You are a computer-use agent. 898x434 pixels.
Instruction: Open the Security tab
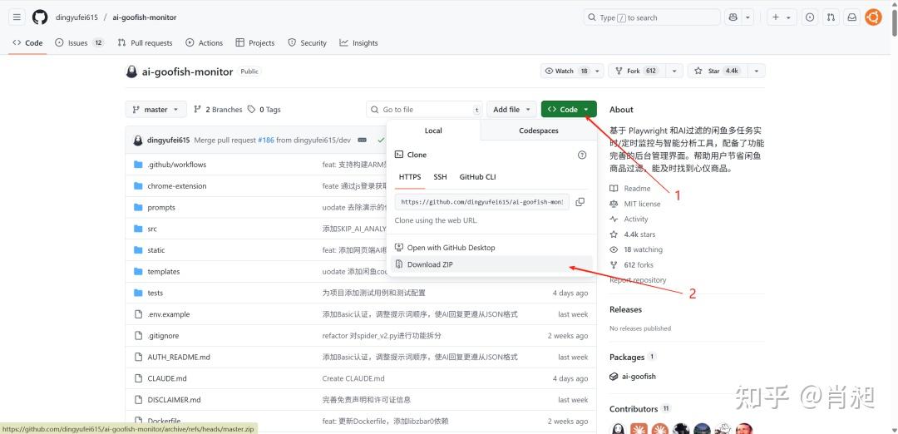coord(307,43)
